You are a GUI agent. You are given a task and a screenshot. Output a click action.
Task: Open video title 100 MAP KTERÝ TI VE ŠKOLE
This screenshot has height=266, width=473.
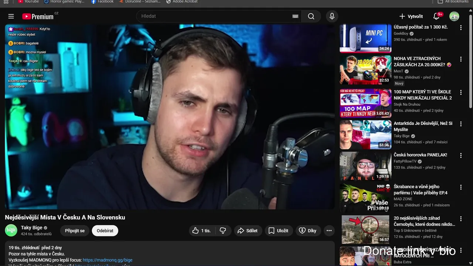[423, 95]
